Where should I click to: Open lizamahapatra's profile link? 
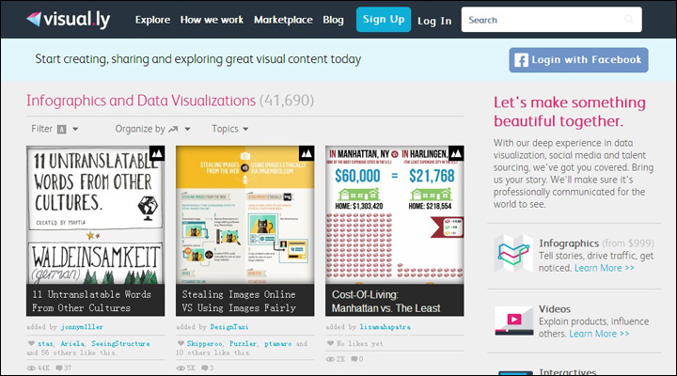pos(386,327)
